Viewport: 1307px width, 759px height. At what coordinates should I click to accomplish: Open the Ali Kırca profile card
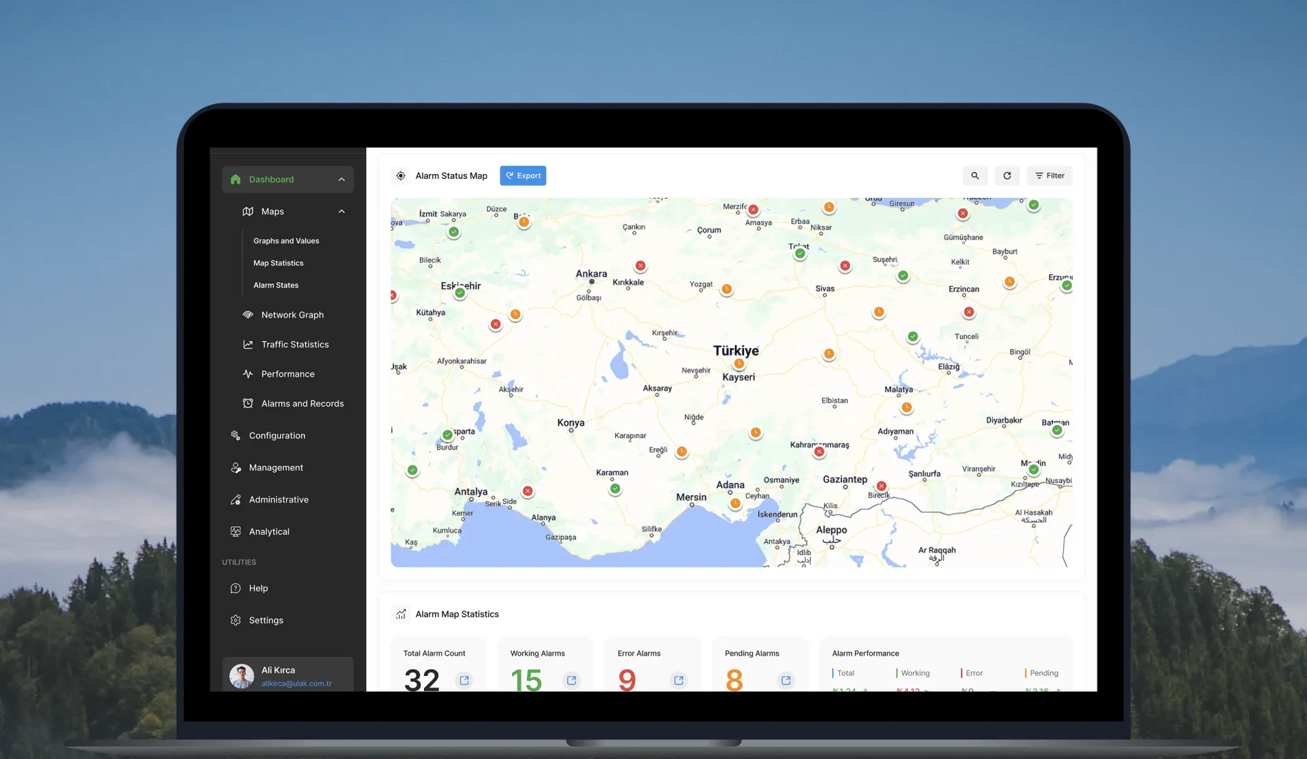[288, 675]
